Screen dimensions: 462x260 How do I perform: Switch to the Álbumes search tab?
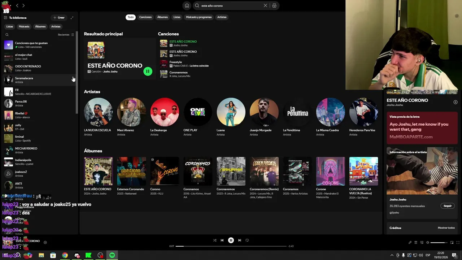[x=162, y=17]
